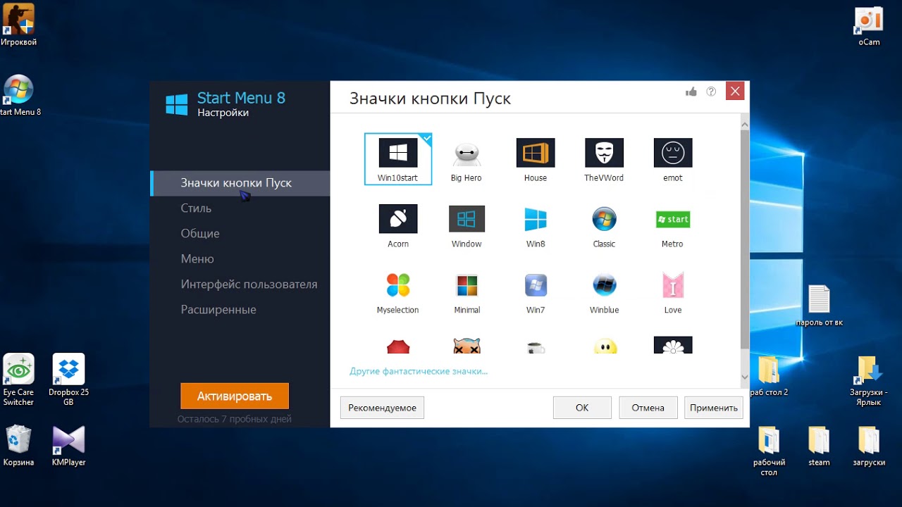
Task: Click the icon list scrollbar thumb
Action: coord(745,239)
